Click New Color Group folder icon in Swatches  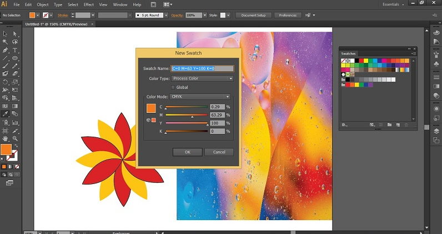389,125
